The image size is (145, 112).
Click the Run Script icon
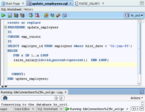10,15
